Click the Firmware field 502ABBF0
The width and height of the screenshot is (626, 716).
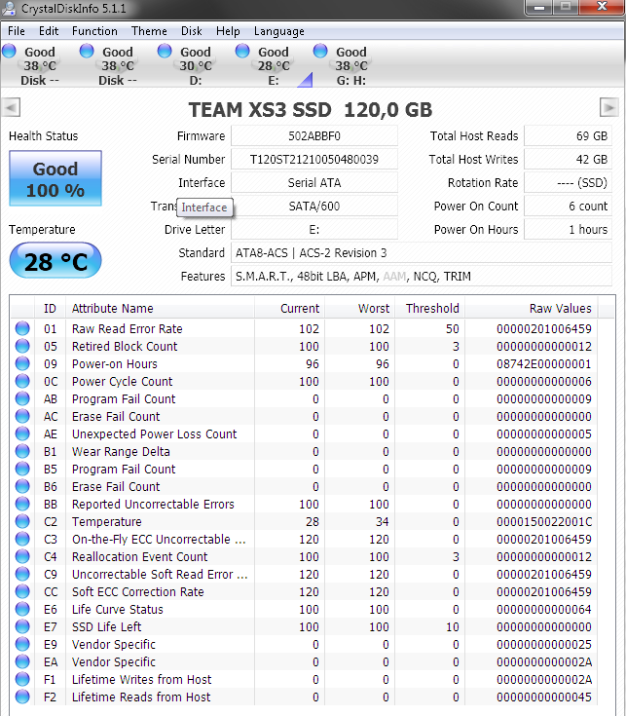pyautogui.click(x=313, y=136)
